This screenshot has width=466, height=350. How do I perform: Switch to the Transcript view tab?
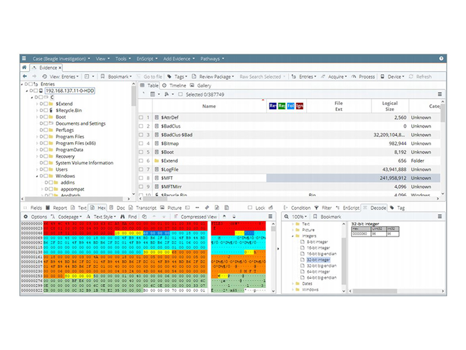click(x=142, y=208)
